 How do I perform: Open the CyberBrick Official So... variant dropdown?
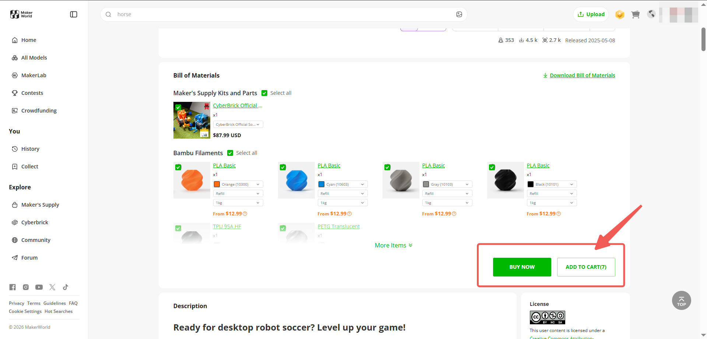tap(238, 124)
